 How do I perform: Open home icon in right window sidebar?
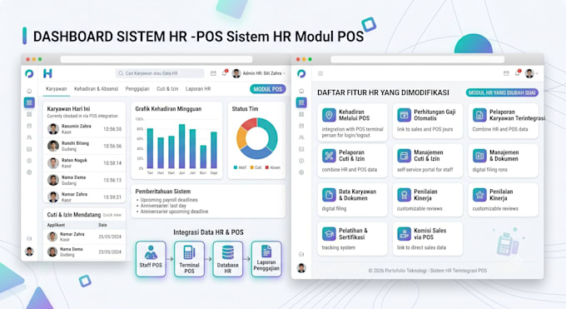301,91
